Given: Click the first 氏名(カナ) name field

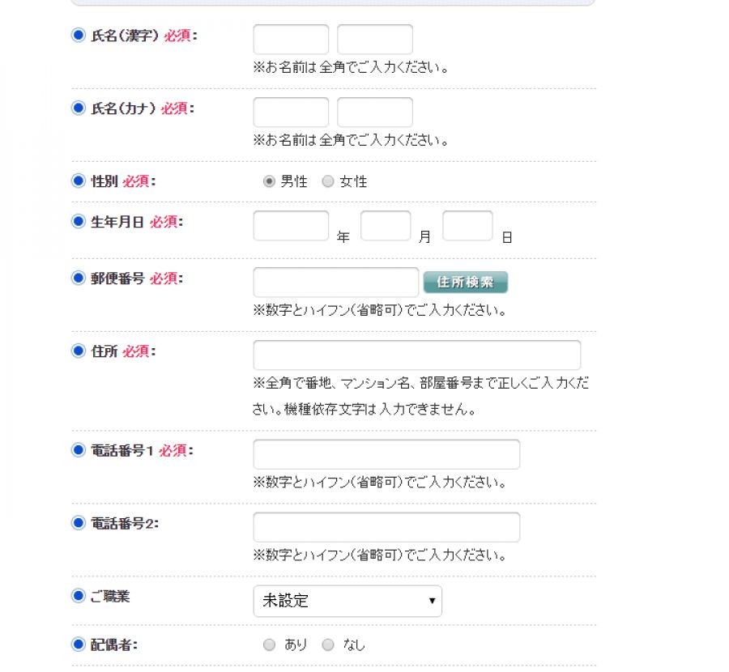Looking at the screenshot, I should (291, 113).
